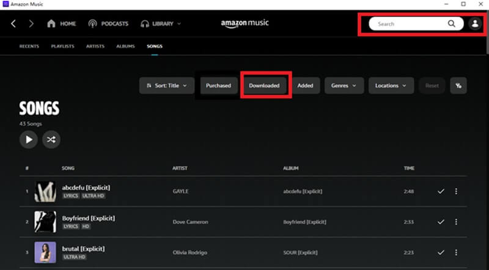The height and width of the screenshot is (270, 489).
Task: Open the filter settings icon beside Reset
Action: pyautogui.click(x=458, y=86)
